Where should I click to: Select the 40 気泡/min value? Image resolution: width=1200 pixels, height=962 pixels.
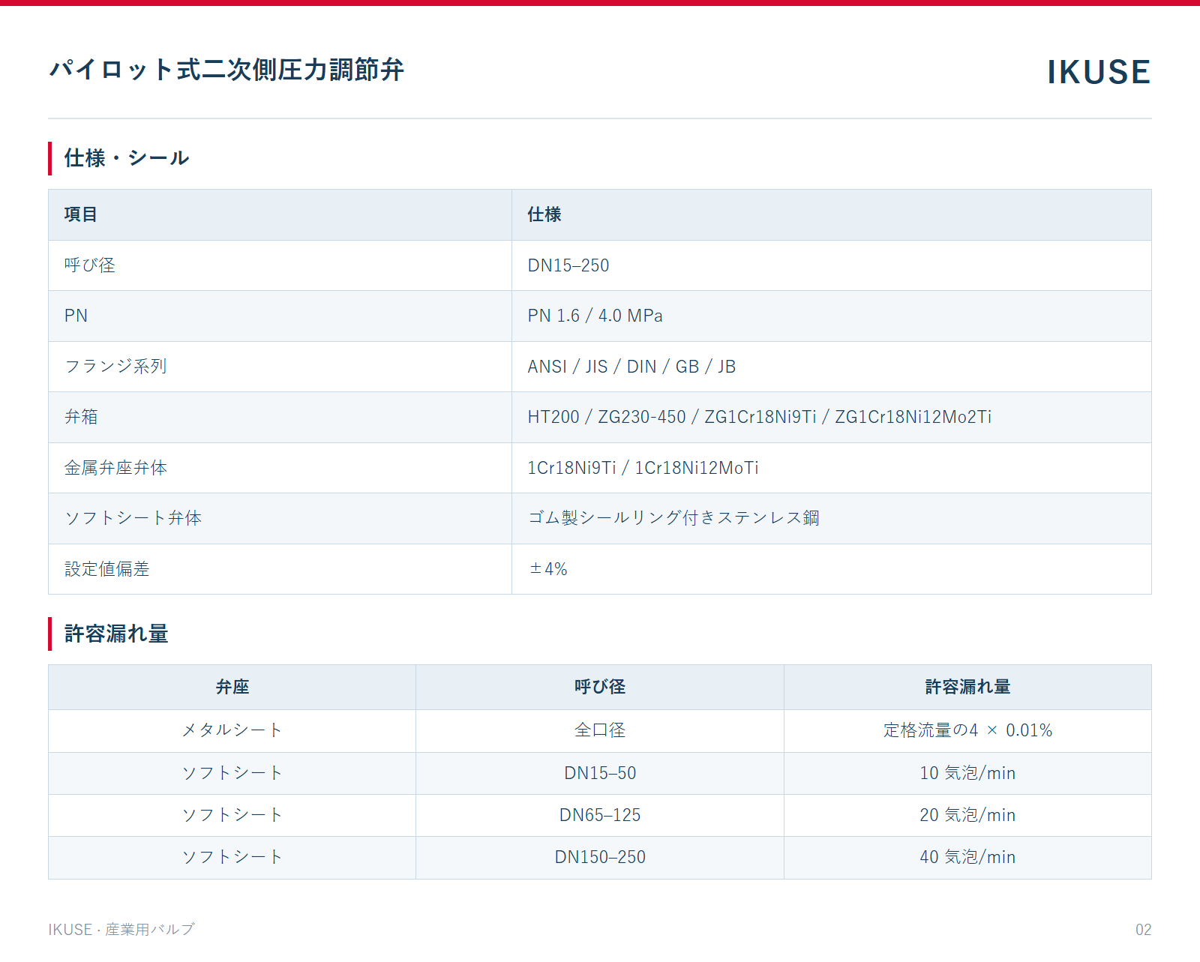(967, 857)
